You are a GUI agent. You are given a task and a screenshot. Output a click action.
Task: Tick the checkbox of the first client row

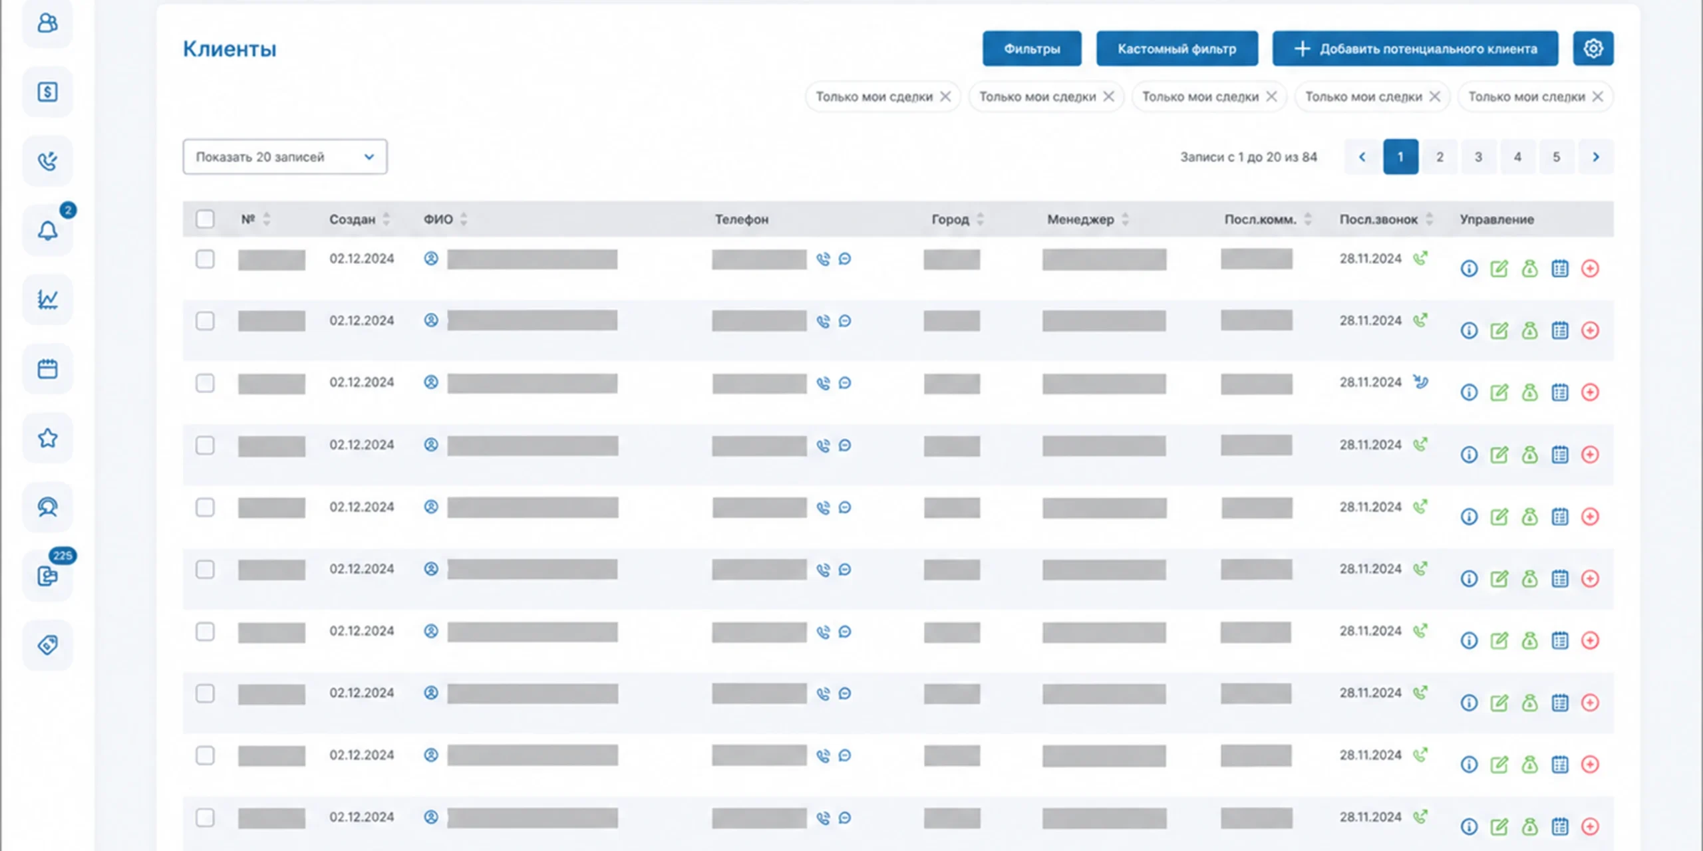205,259
